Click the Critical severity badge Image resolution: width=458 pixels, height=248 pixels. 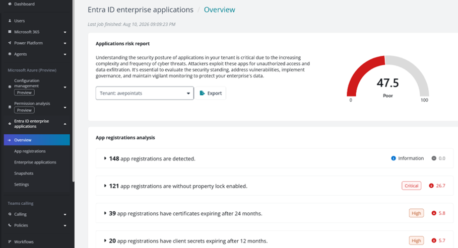pyautogui.click(x=411, y=186)
